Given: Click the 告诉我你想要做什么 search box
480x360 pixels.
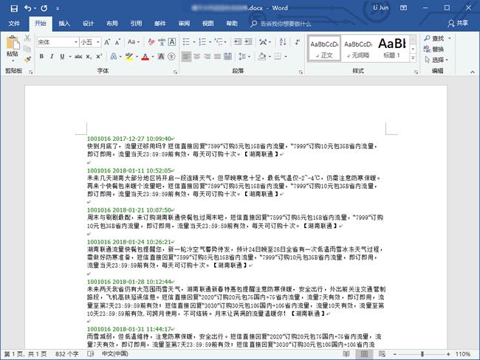Looking at the screenshot, I should click(x=286, y=24).
